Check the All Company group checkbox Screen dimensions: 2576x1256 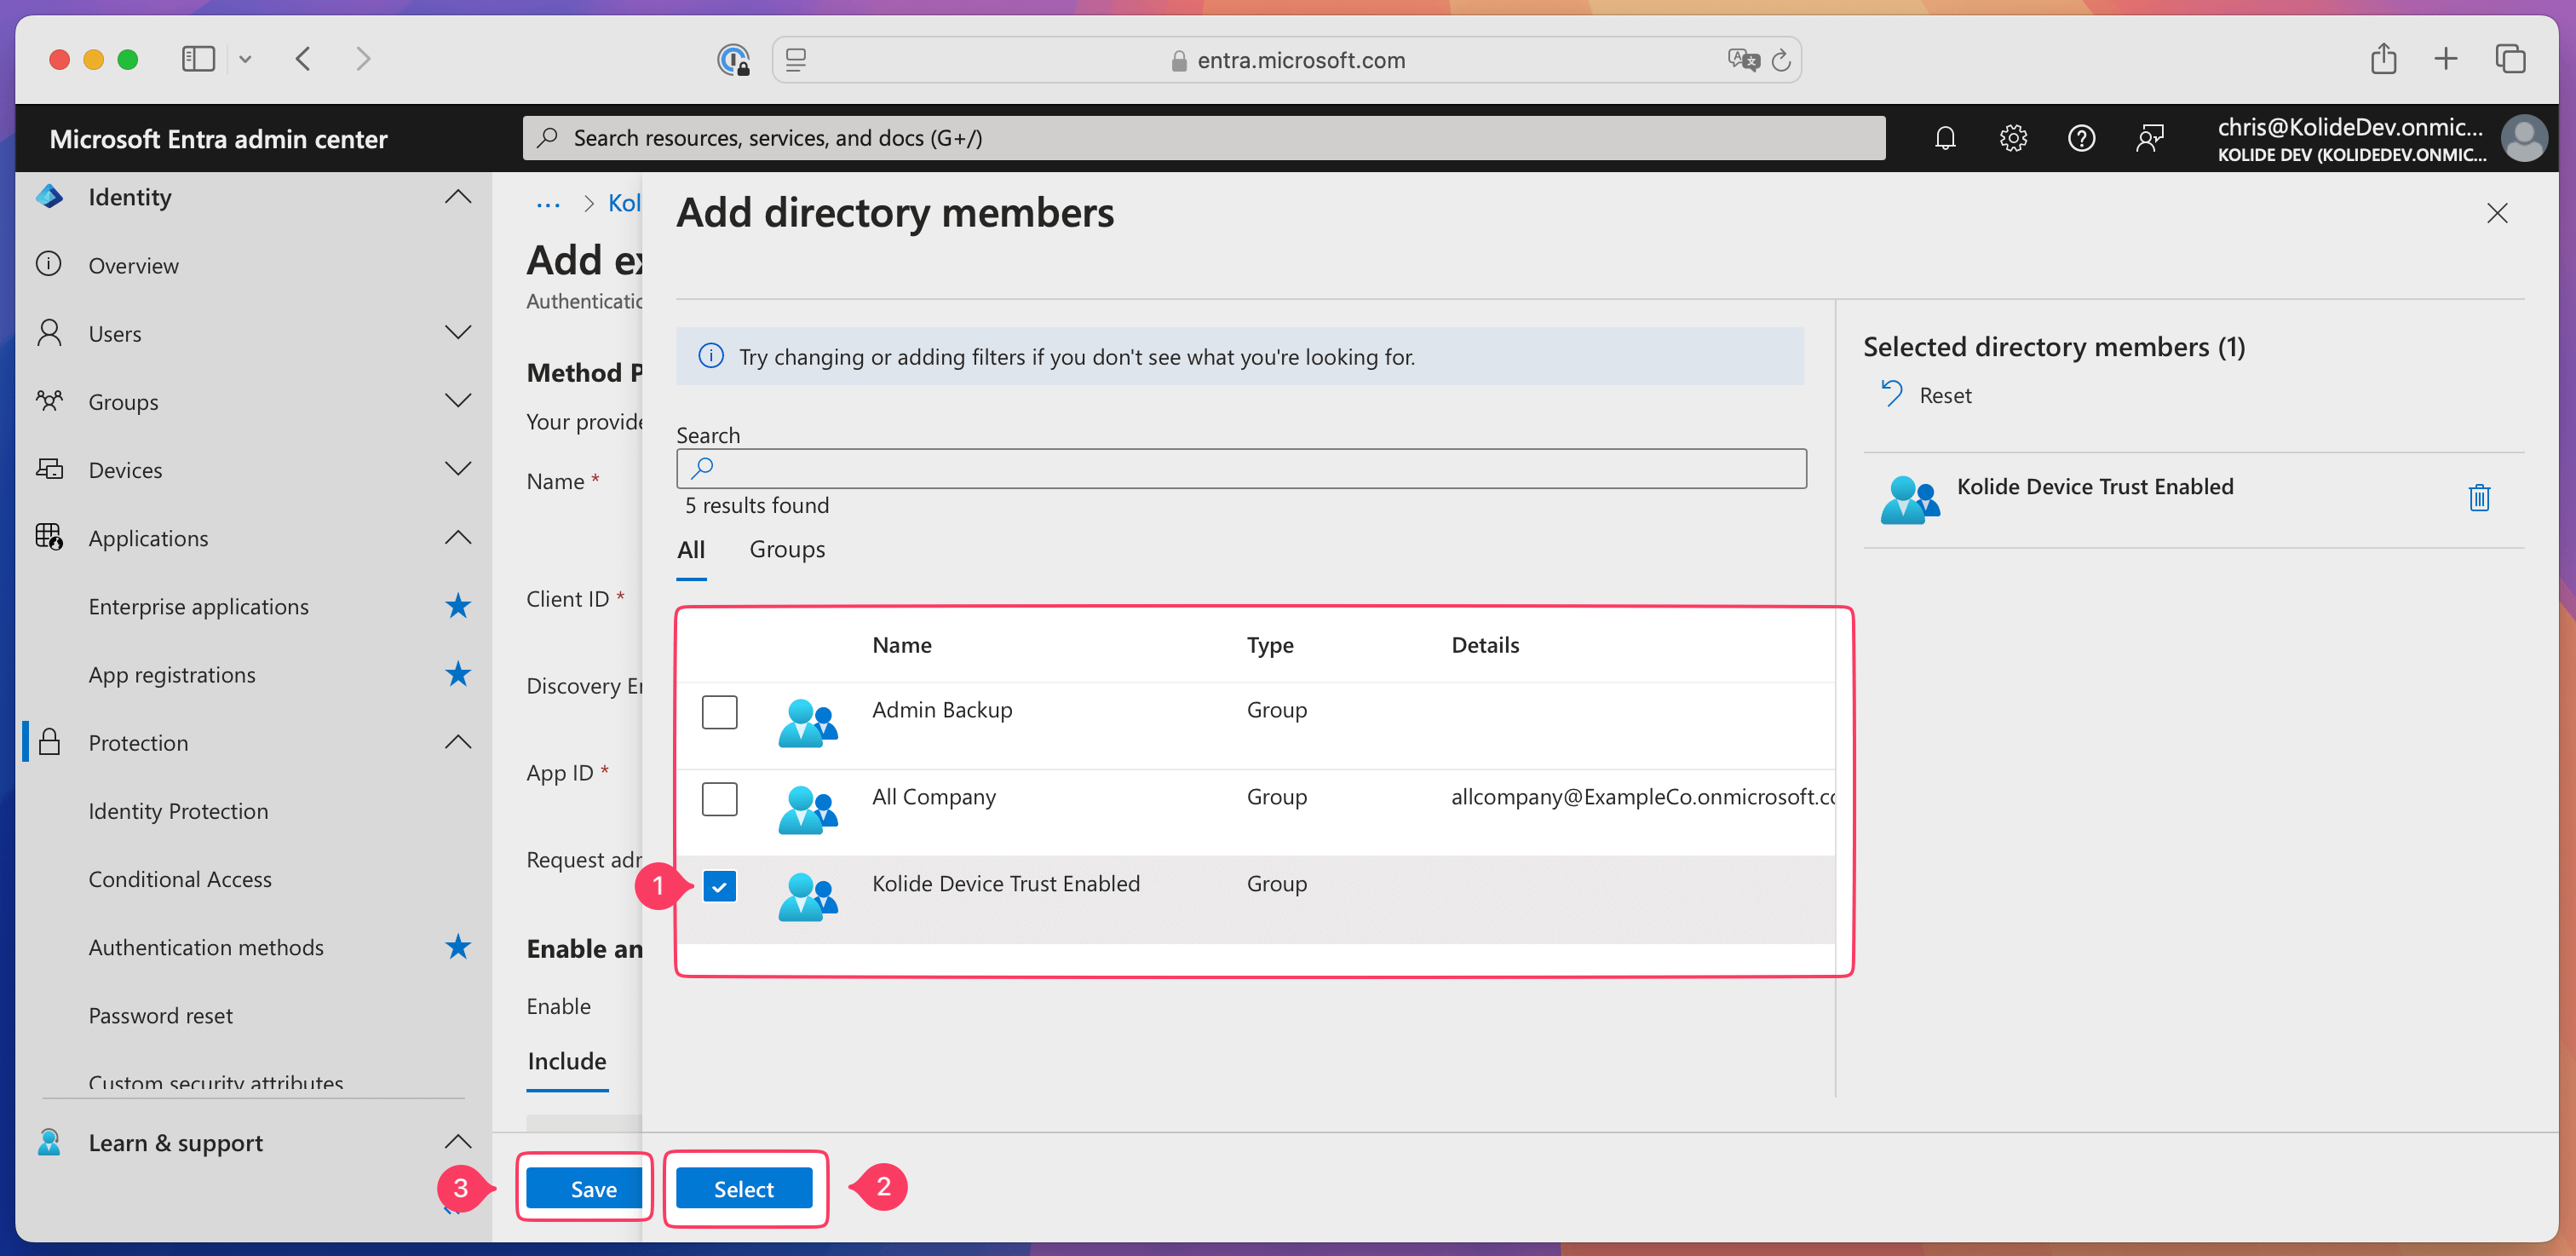[x=719, y=799]
